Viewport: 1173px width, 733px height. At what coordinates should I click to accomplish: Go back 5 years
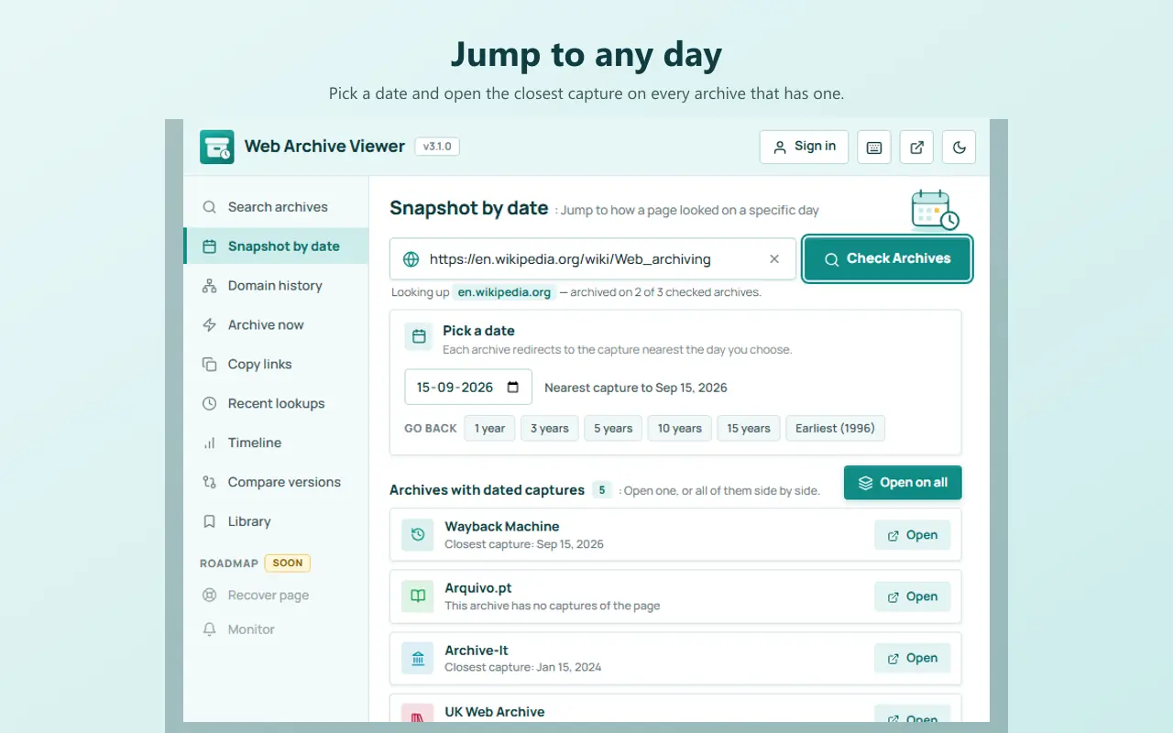tap(613, 428)
